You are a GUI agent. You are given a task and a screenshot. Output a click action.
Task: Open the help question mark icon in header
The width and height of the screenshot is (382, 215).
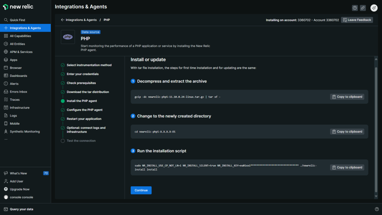pyautogui.click(x=354, y=8)
